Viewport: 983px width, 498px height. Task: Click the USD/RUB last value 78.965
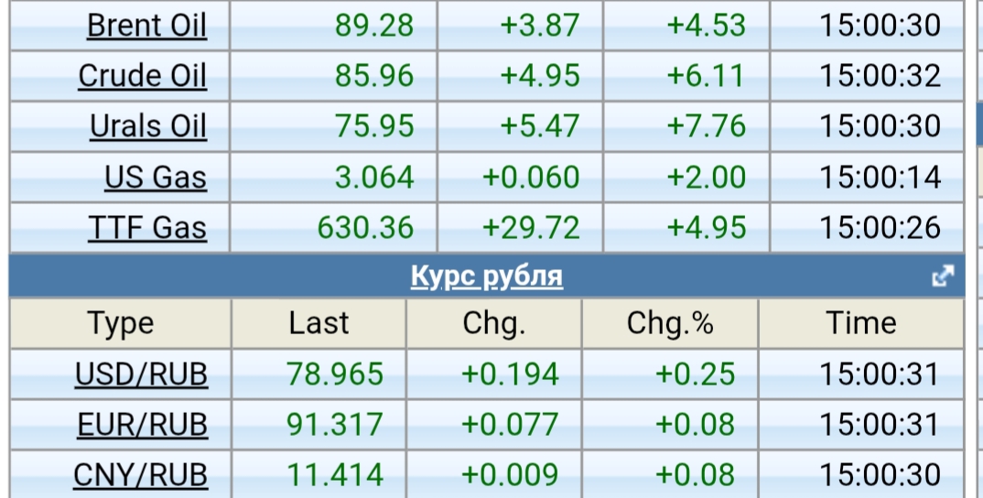coord(335,374)
